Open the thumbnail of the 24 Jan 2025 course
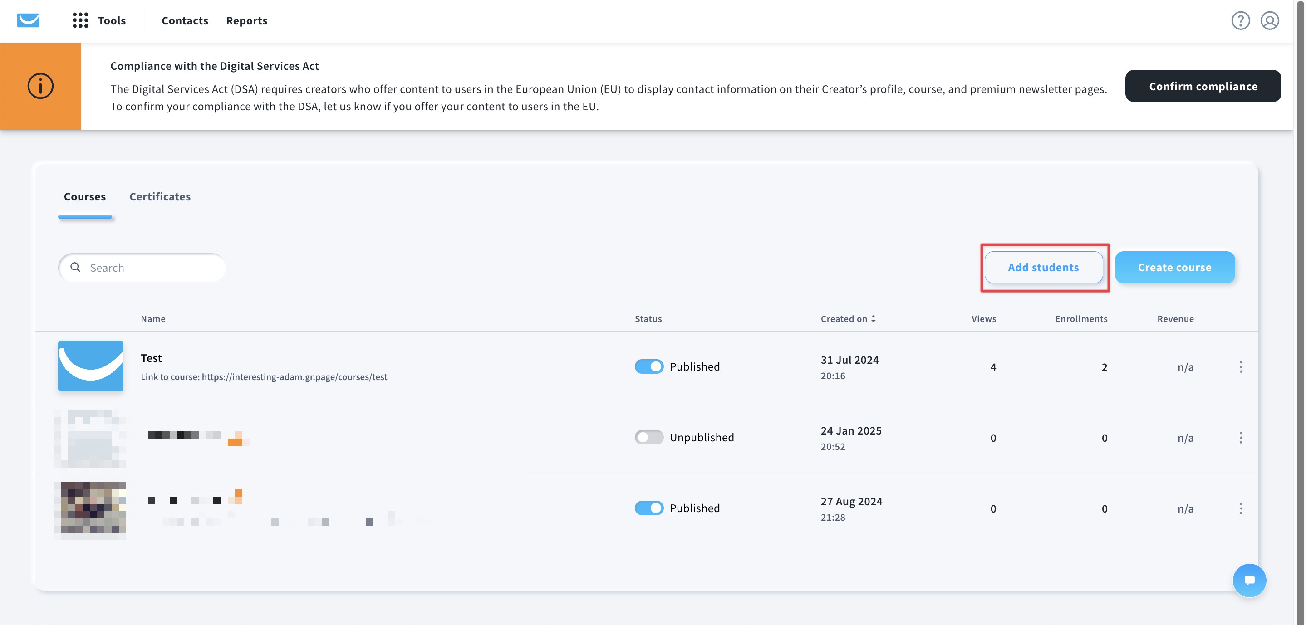The height and width of the screenshot is (625, 1306). tap(90, 438)
